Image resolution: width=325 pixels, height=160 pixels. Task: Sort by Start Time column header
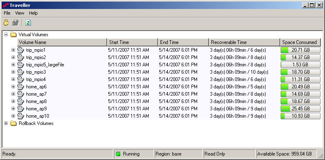[132, 42]
